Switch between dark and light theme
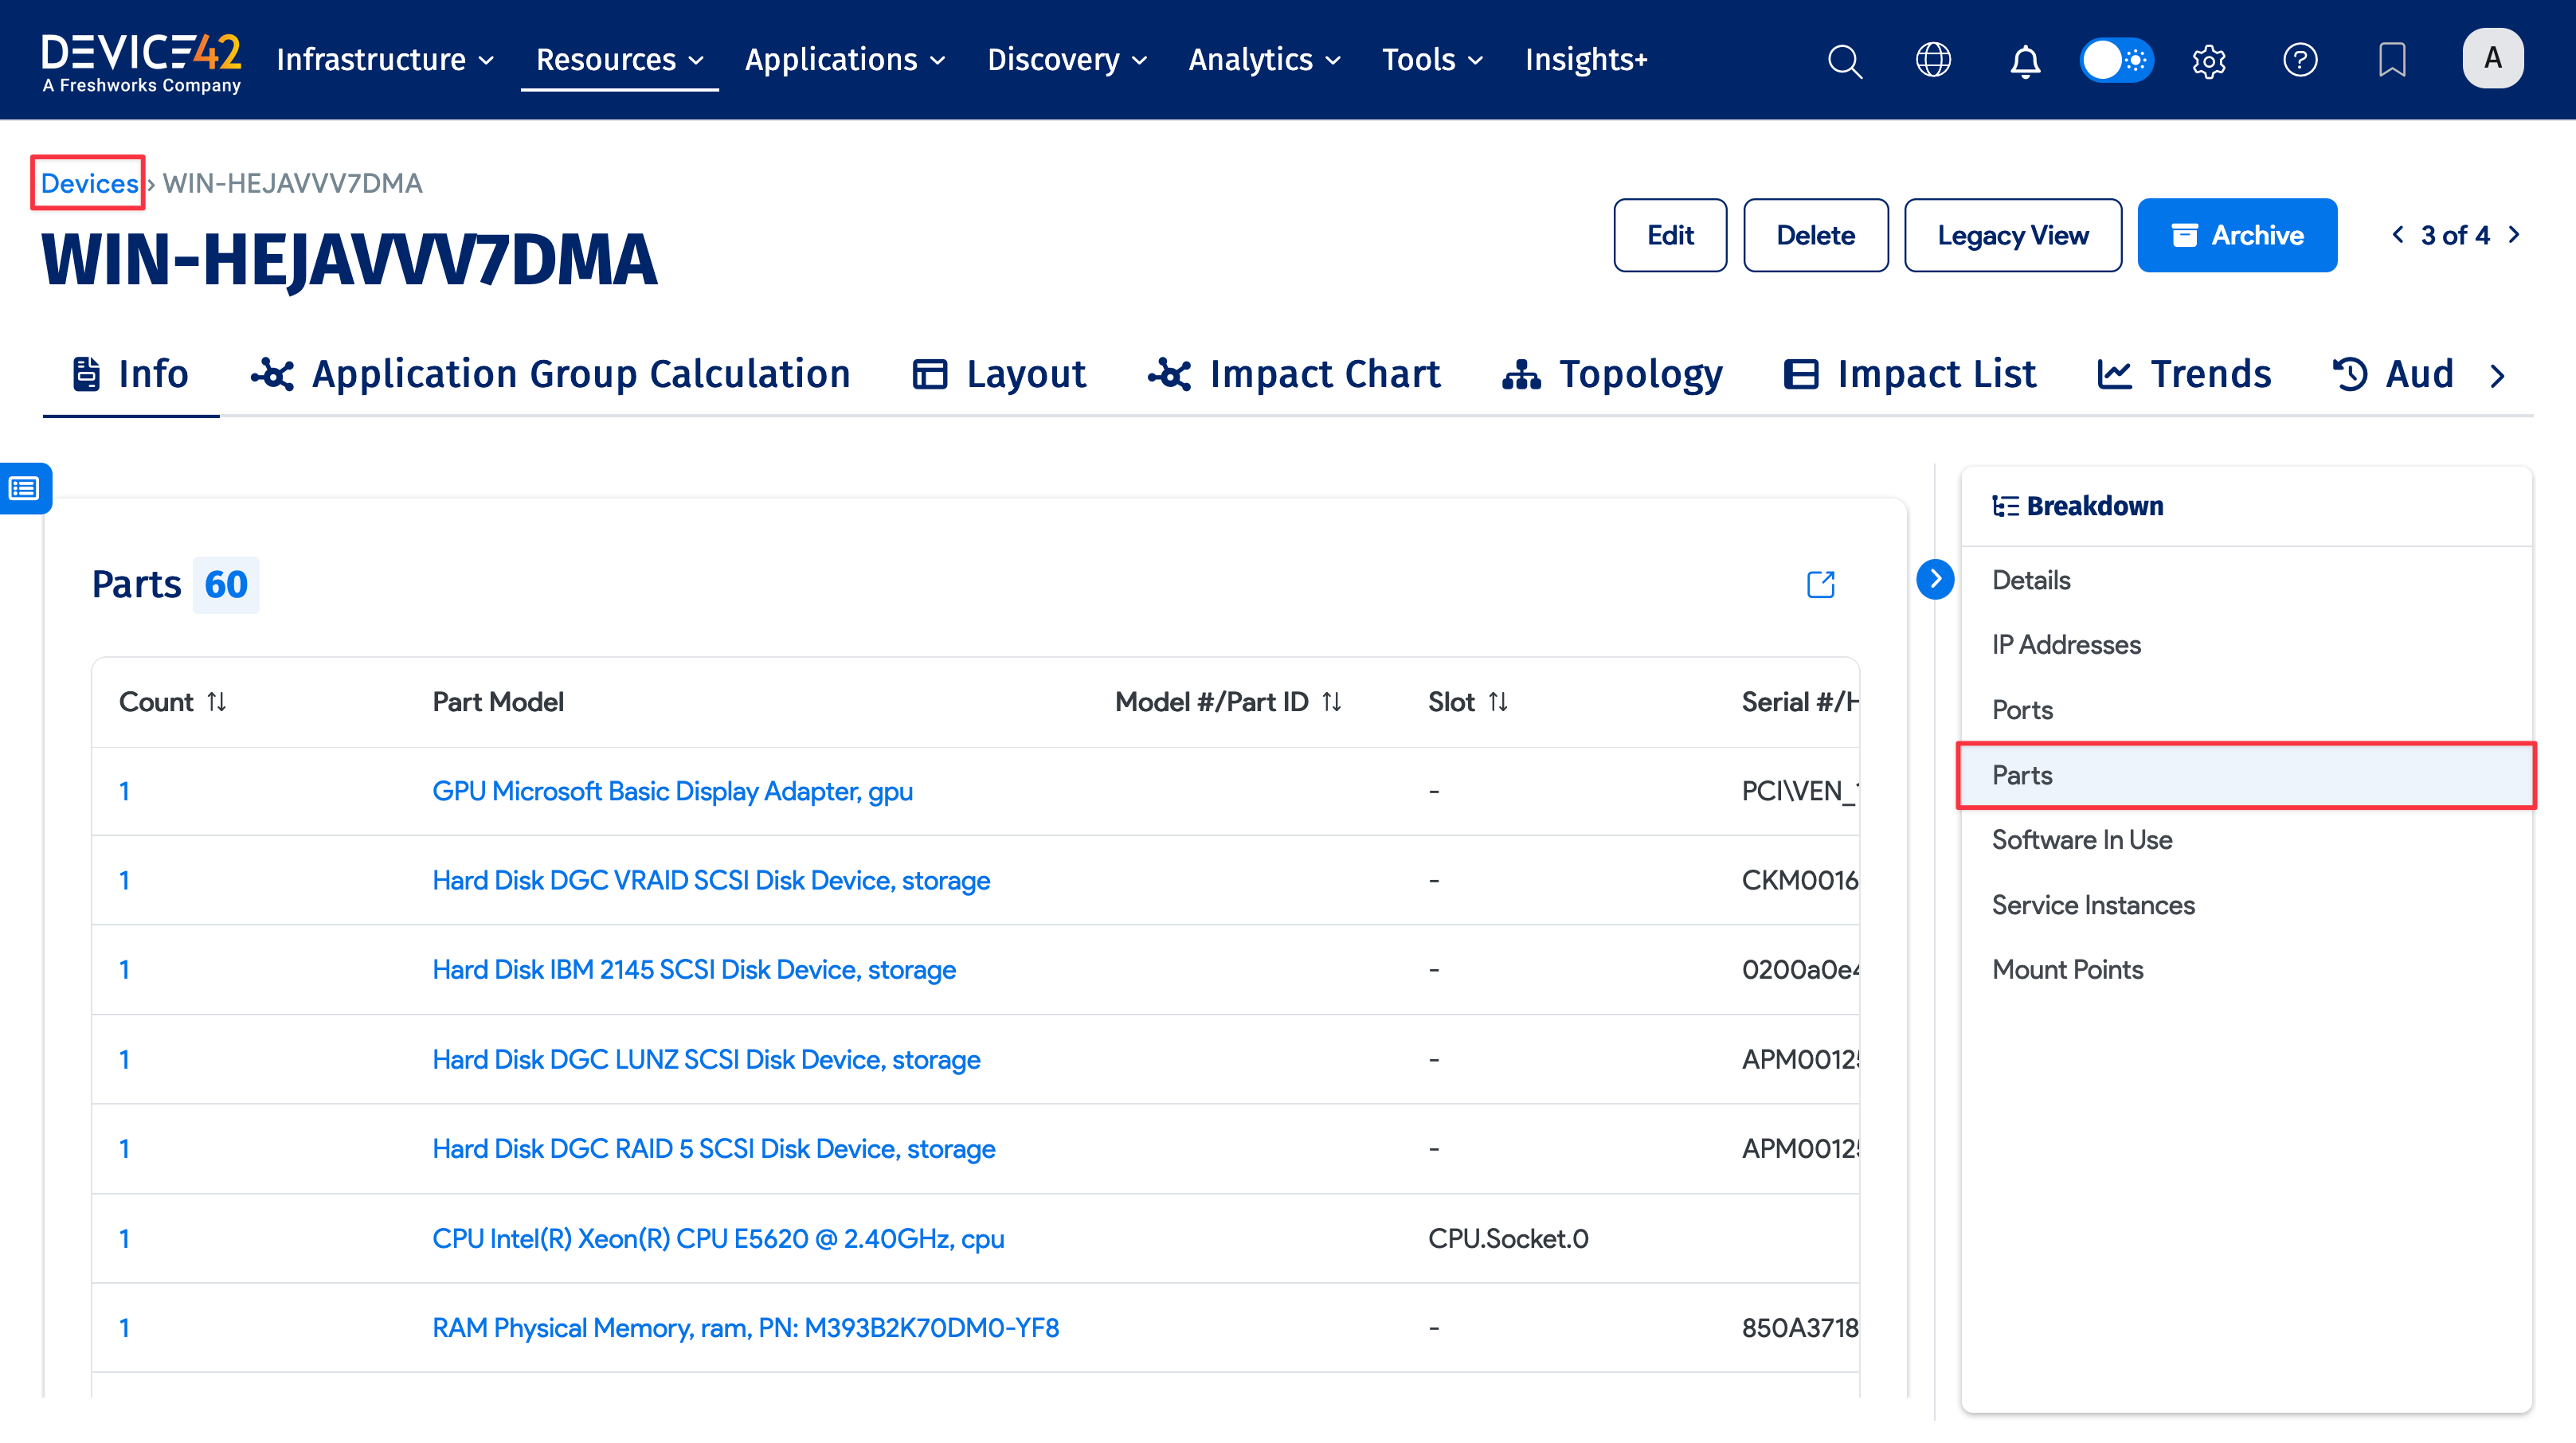The width and height of the screenshot is (2576, 1443). tap(2116, 60)
